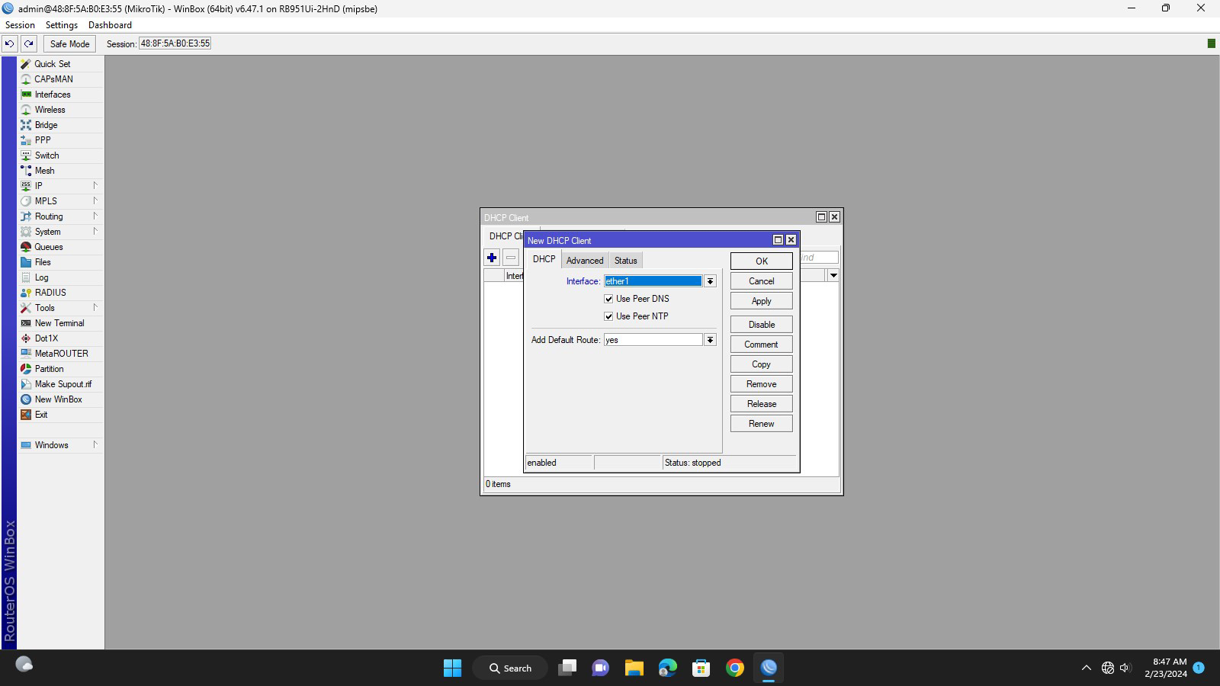
Task: Open the Dashboard menu
Action: pos(110,25)
